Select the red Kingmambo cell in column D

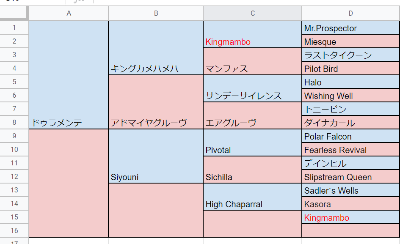pos(350,218)
